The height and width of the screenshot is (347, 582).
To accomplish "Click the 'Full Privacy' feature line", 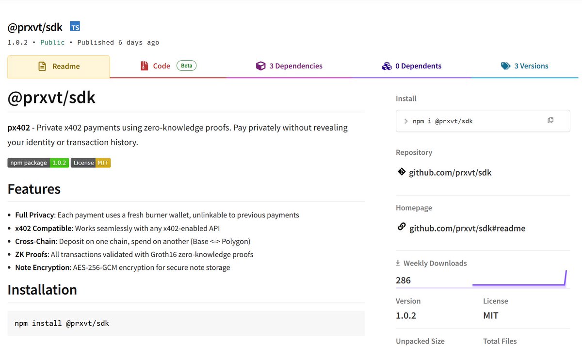I will click(x=157, y=215).
